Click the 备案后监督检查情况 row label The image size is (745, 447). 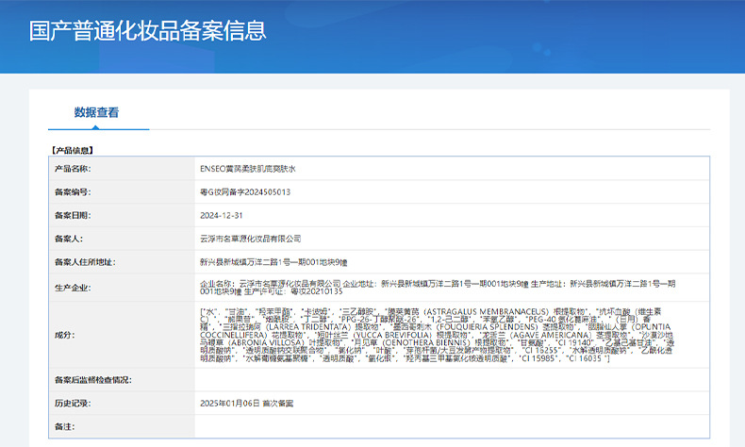pos(93,380)
